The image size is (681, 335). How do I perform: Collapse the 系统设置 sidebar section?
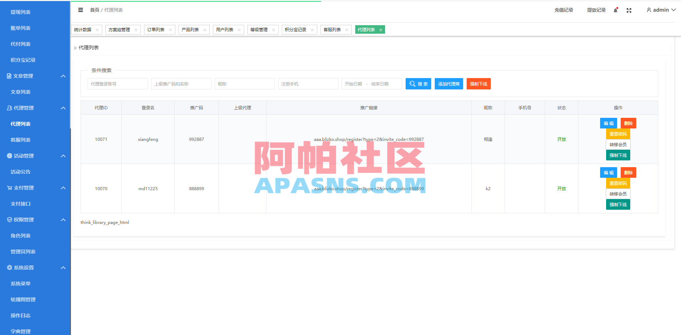63,268
